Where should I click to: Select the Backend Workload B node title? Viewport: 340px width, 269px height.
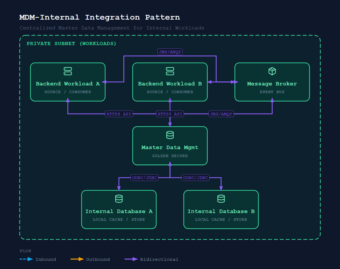click(x=170, y=84)
